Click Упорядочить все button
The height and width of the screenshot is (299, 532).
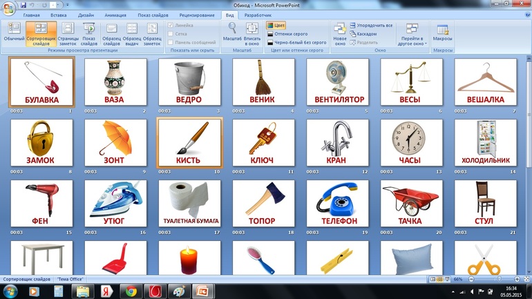click(x=372, y=26)
